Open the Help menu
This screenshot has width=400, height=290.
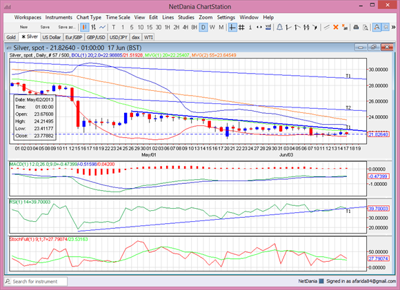(268, 17)
